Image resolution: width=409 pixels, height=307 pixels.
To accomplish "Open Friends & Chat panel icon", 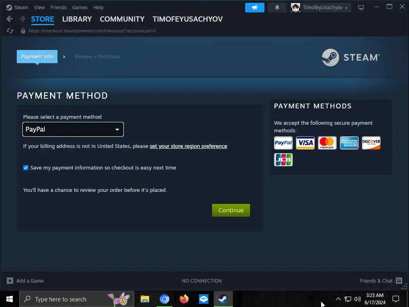I will [x=399, y=281].
